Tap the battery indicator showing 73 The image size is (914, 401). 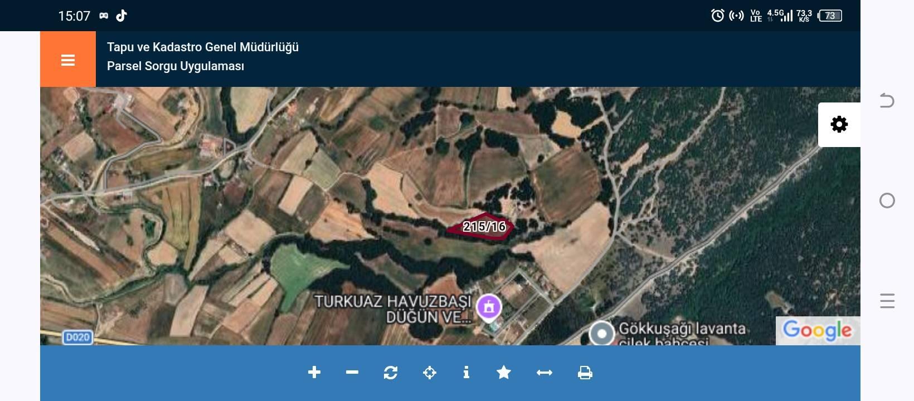pos(830,16)
